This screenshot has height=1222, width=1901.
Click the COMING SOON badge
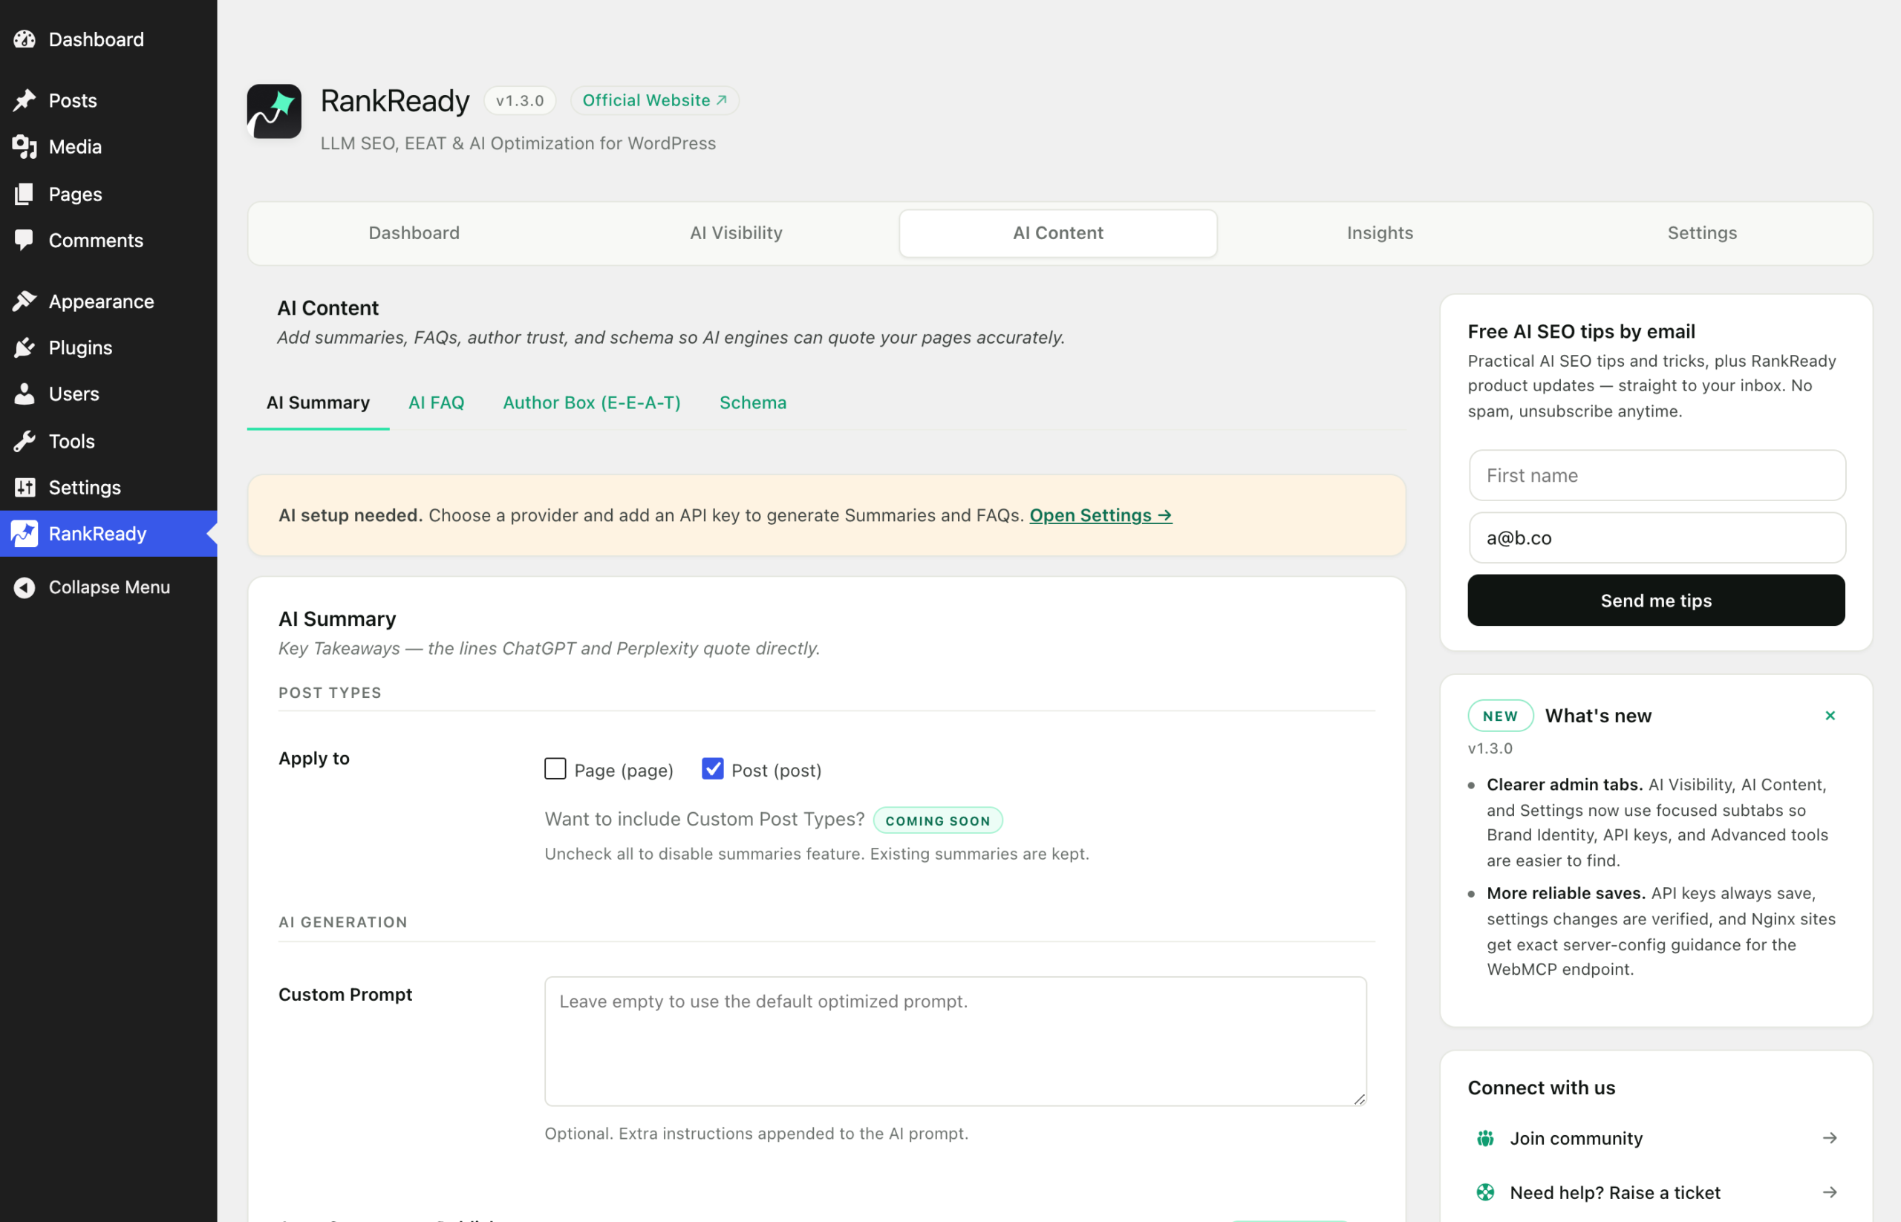(937, 820)
